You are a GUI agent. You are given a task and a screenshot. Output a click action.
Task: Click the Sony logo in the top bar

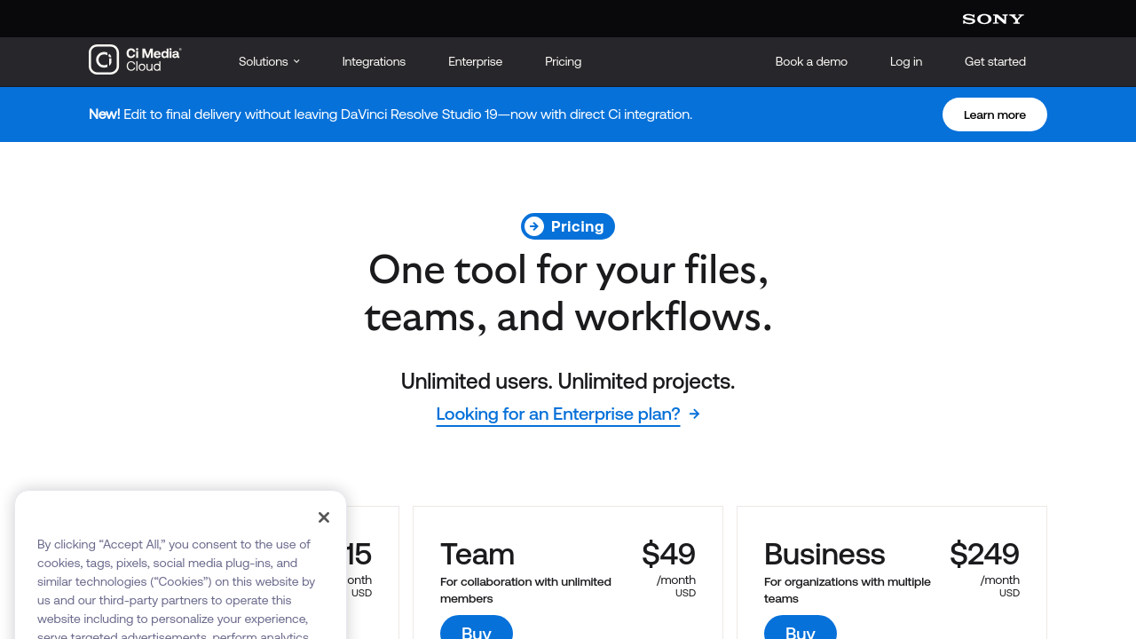coord(992,19)
